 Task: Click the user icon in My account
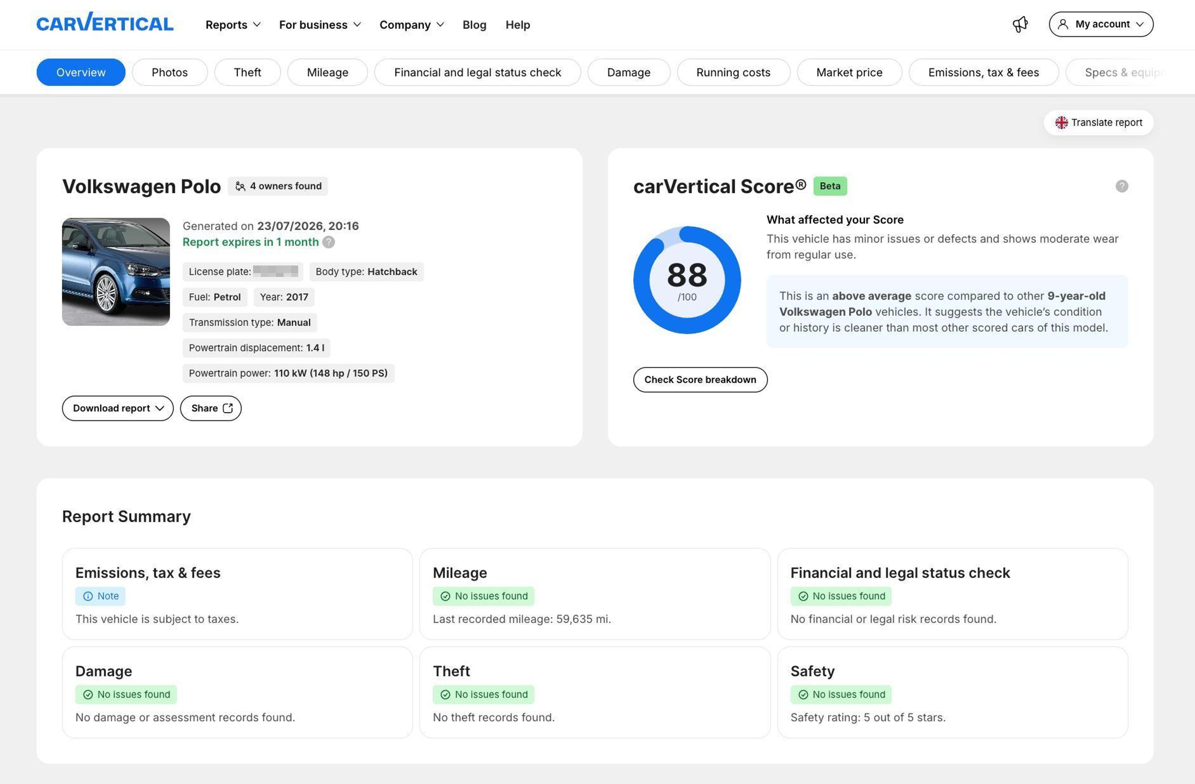tap(1063, 24)
